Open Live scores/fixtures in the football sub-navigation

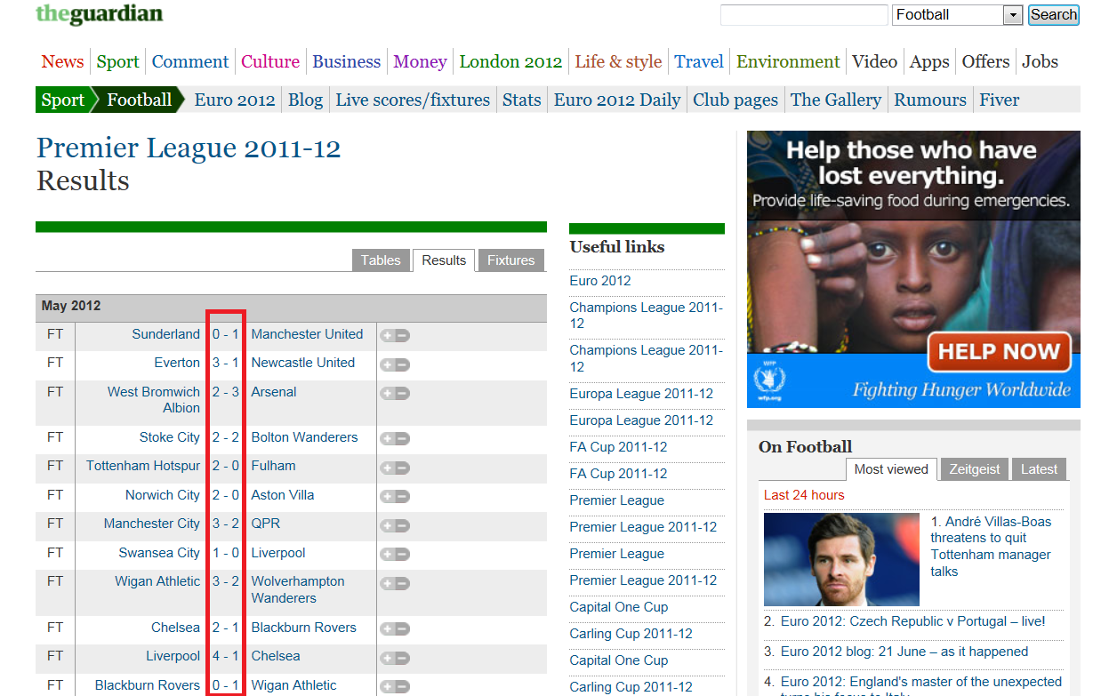tap(413, 100)
